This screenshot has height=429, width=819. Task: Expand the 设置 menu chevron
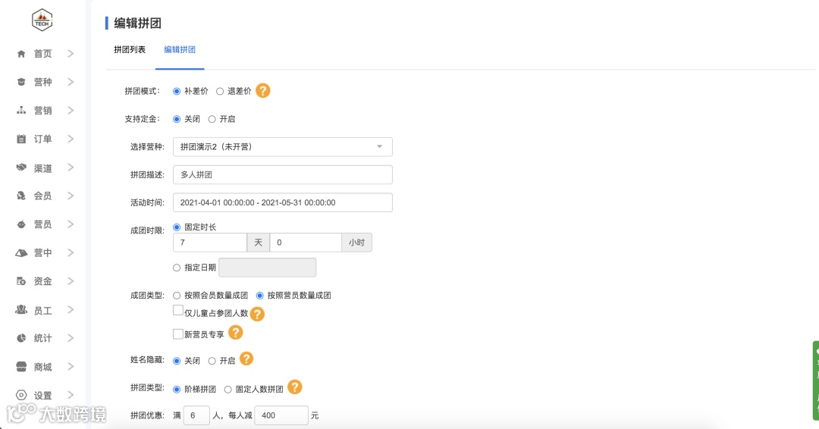coord(71,395)
